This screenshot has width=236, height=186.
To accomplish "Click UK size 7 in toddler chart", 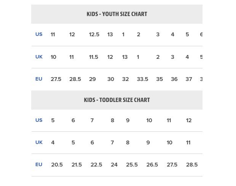I will [112, 142].
